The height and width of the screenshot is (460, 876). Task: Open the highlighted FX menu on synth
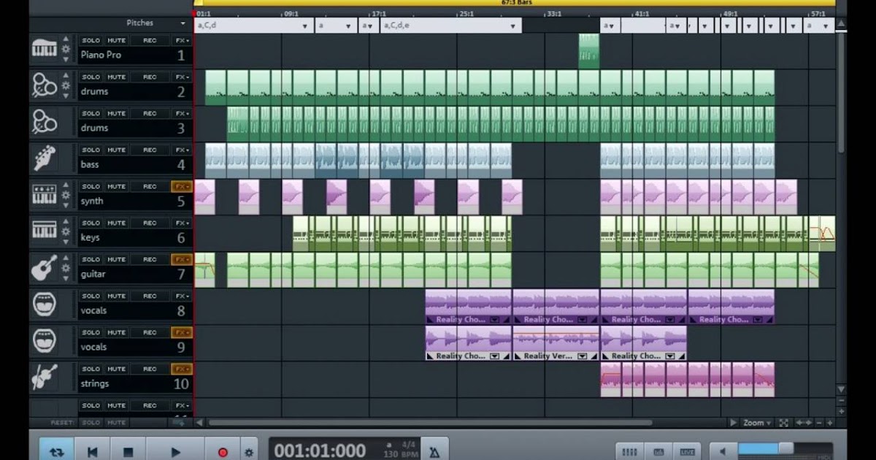[182, 186]
